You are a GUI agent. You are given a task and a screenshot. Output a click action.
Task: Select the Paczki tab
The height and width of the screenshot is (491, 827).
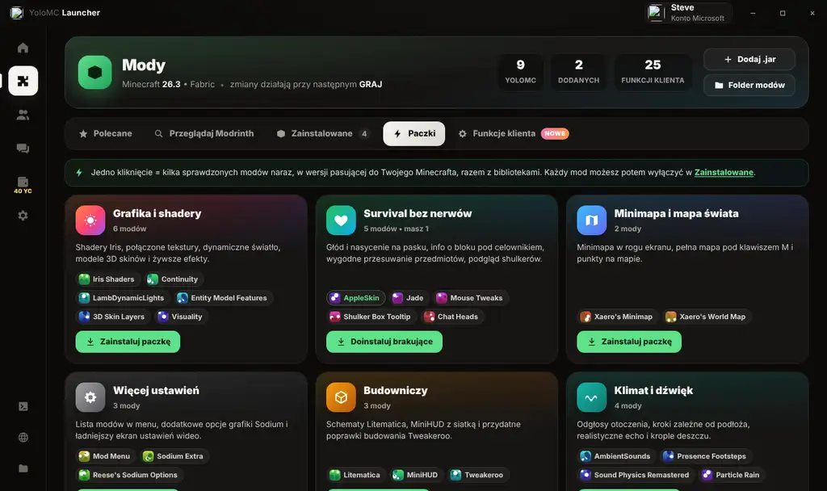click(x=414, y=133)
